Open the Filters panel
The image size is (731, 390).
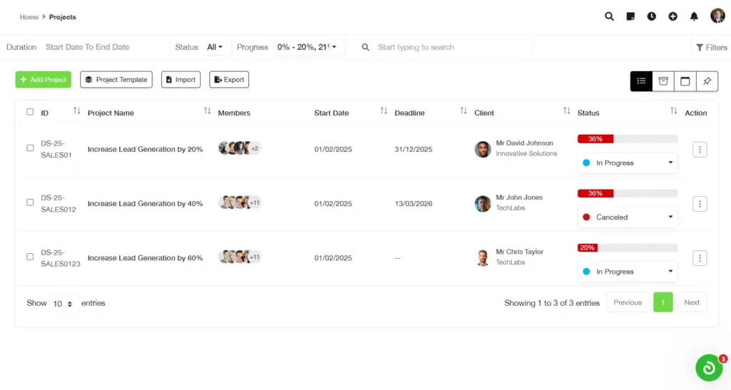coord(712,48)
